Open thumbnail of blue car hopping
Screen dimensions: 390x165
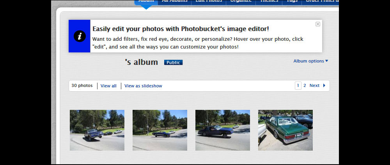click(97, 130)
